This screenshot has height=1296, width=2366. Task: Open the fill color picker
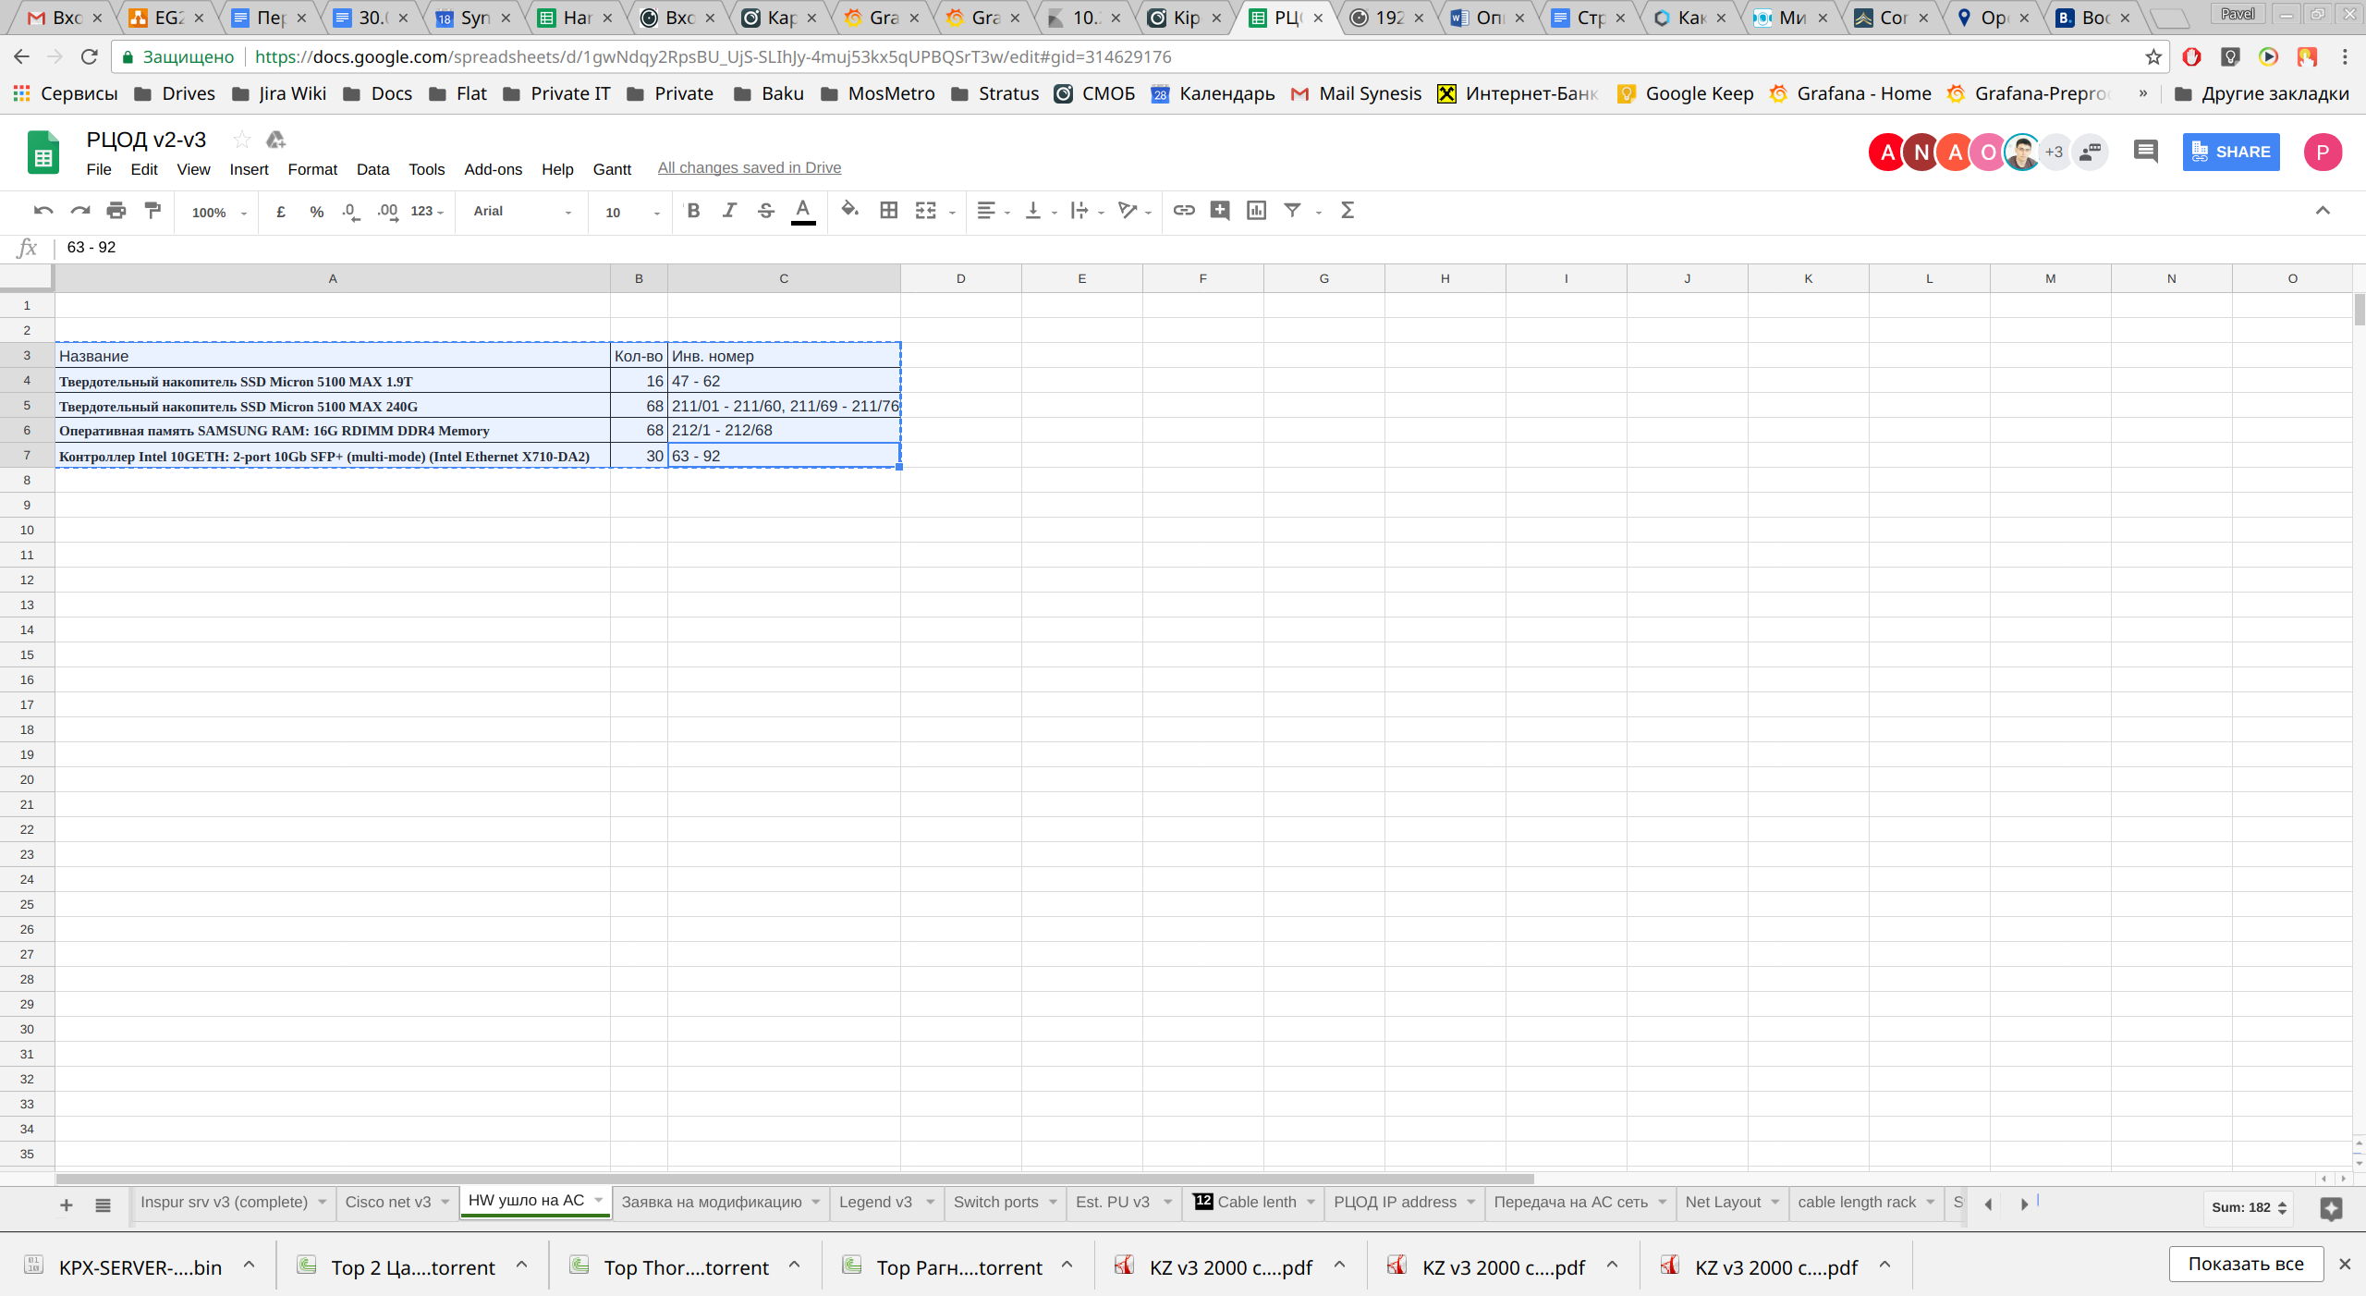click(x=850, y=210)
